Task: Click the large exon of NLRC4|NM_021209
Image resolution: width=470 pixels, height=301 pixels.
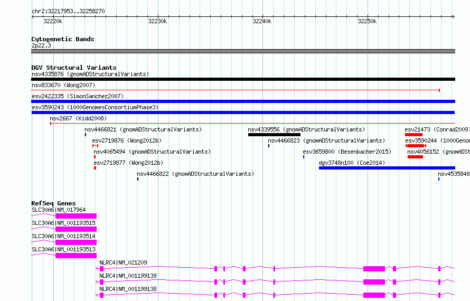Action: click(374, 269)
